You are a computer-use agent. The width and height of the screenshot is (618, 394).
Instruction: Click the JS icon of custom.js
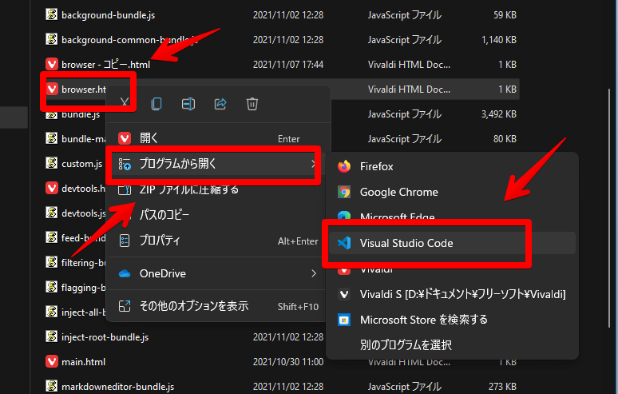click(x=51, y=163)
